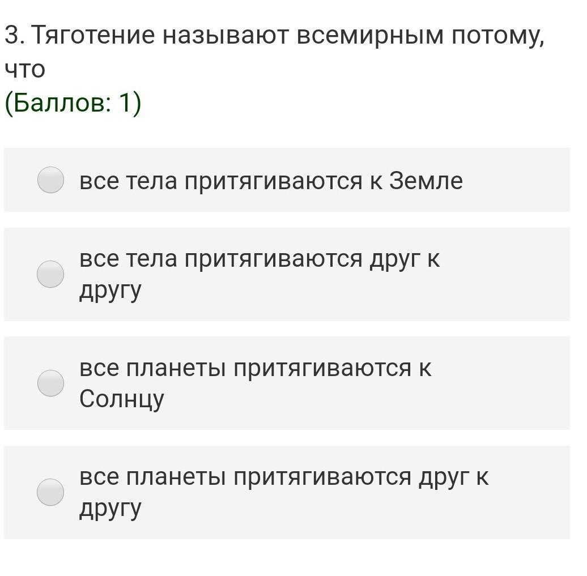Click the word «Солнцу» in third option

(121, 399)
